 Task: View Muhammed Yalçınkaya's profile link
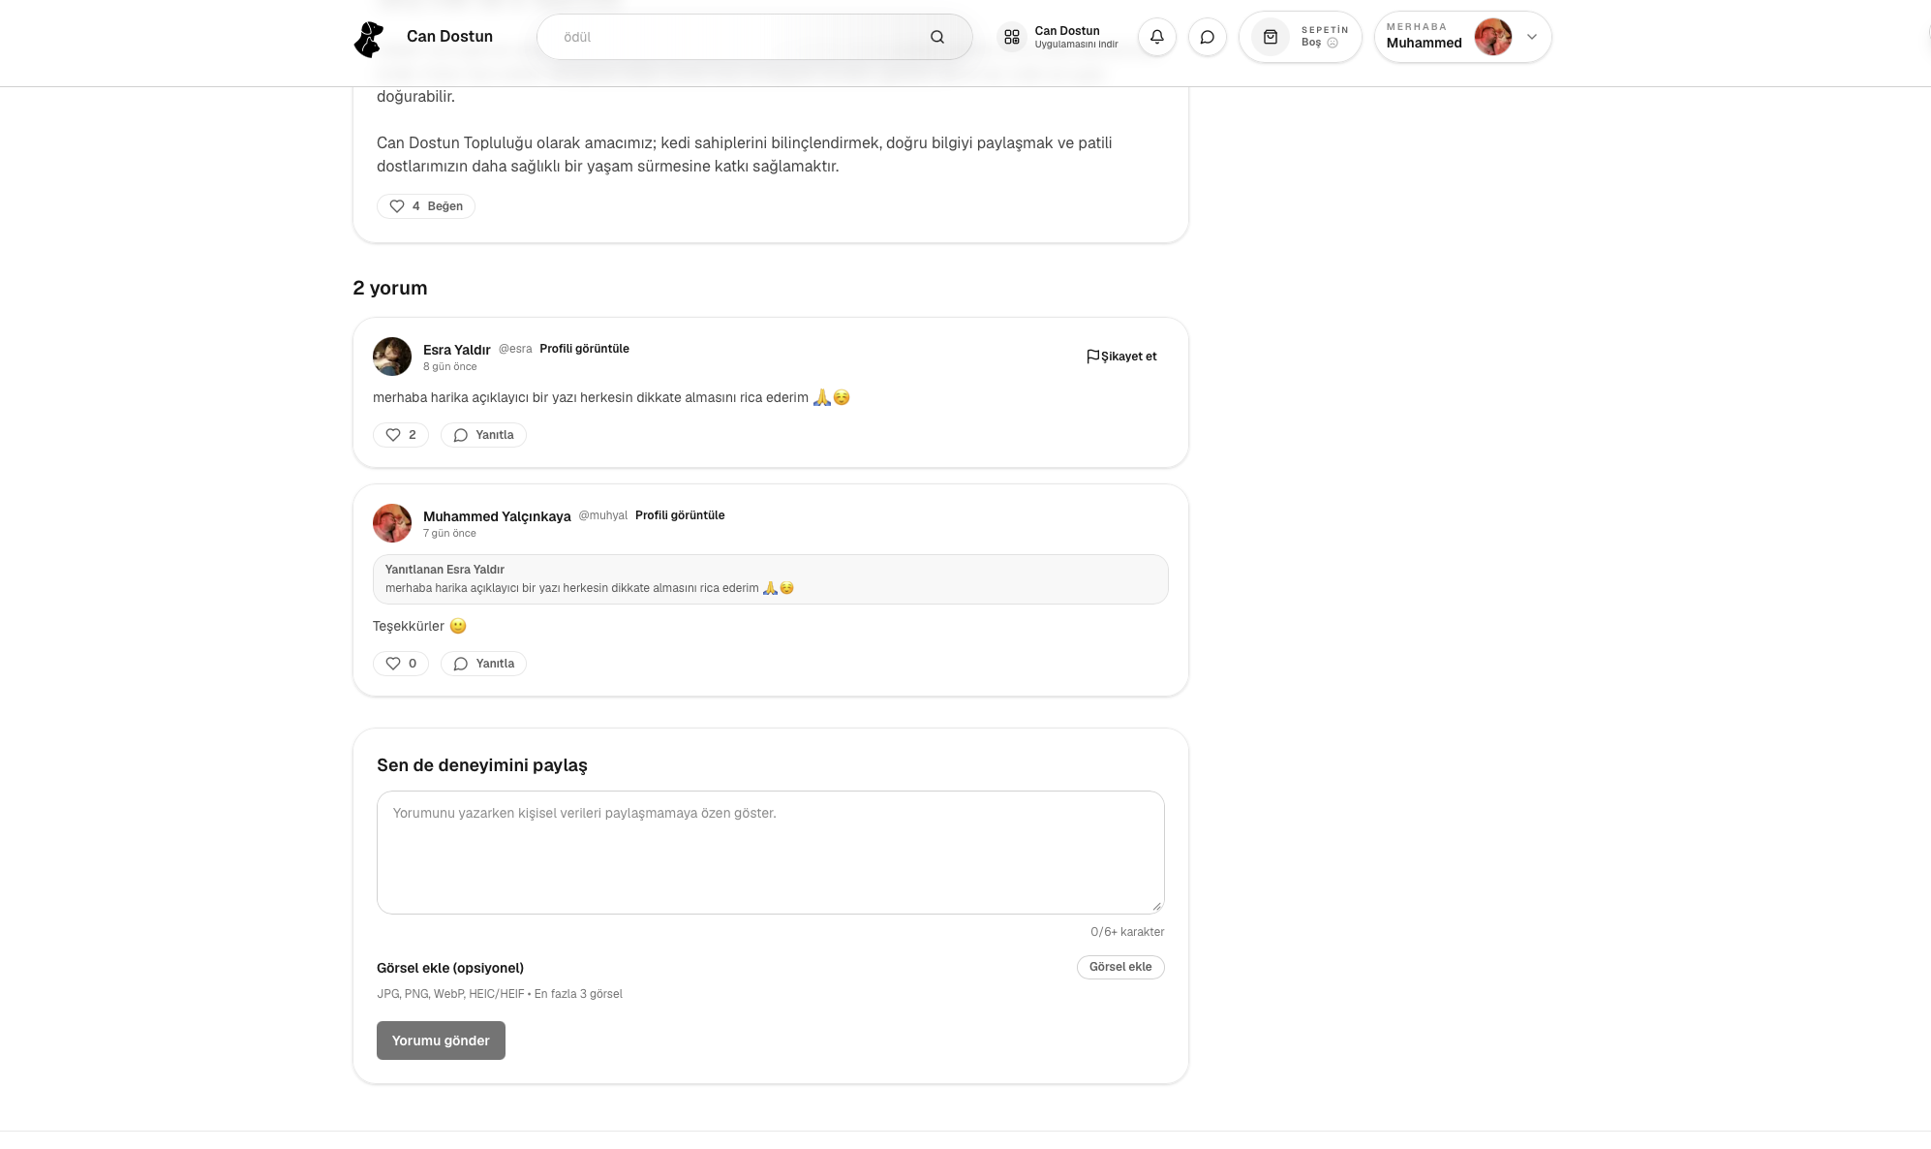pyautogui.click(x=680, y=515)
